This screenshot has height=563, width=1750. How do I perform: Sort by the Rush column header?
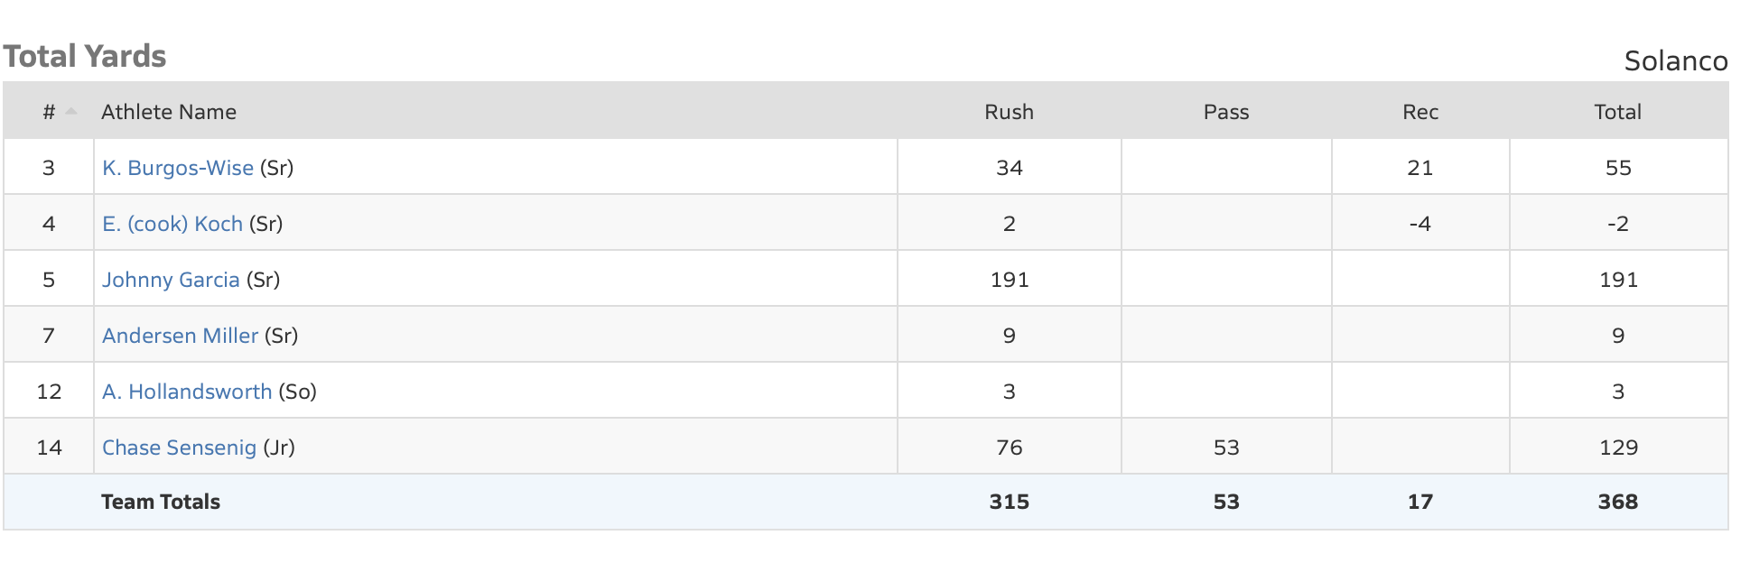tap(1009, 112)
